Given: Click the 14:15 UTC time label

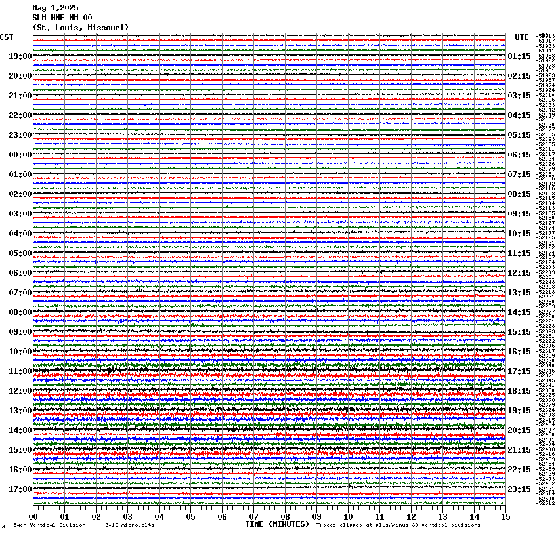Looking at the screenshot, I should pyautogui.click(x=519, y=312).
